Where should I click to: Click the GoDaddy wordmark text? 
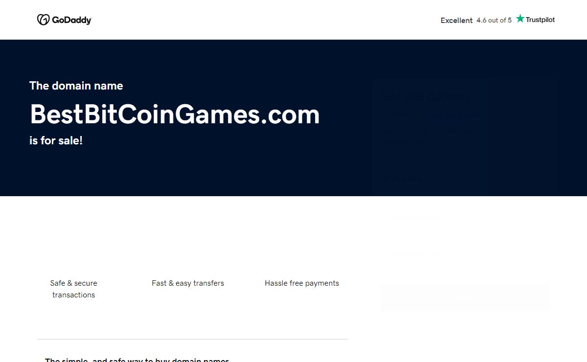click(71, 20)
